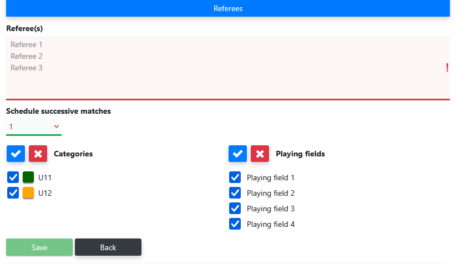This screenshot has width=456, height=264.
Task: Click the Referees header bar
Action: point(228,8)
